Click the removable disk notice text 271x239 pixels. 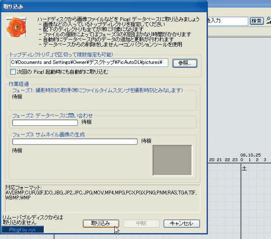(x=33, y=220)
